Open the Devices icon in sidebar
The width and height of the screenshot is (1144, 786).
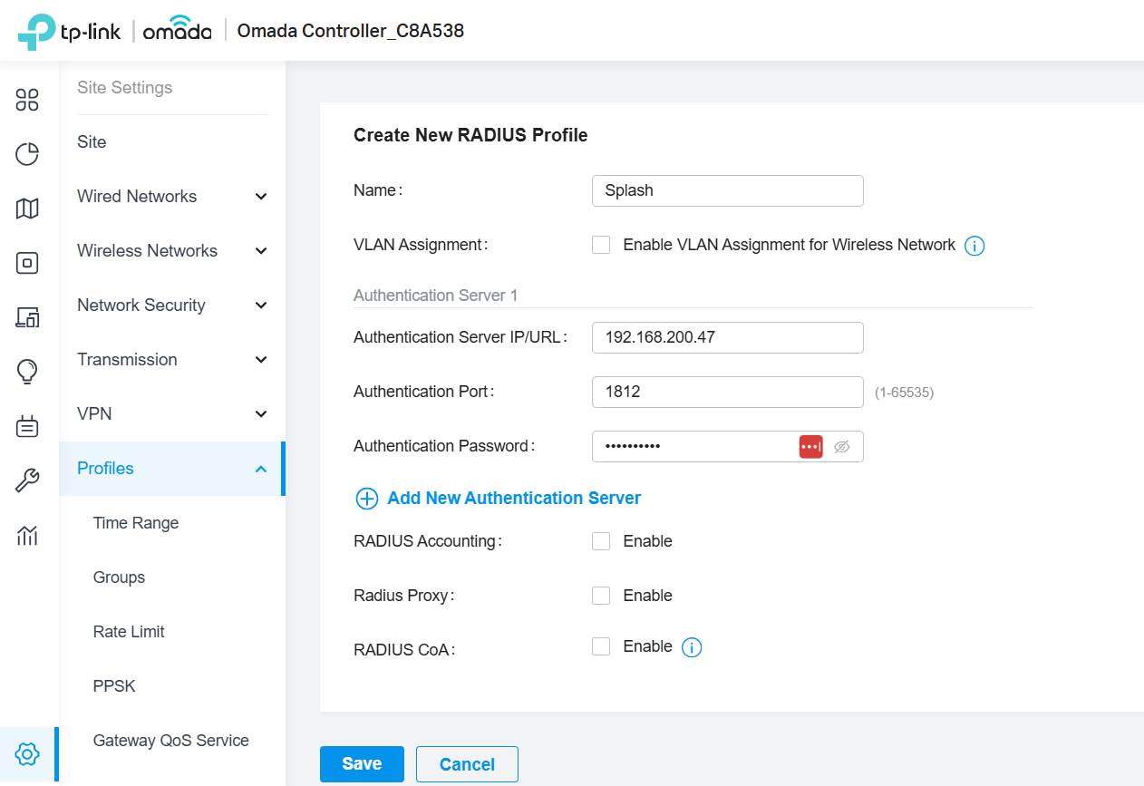click(x=27, y=263)
